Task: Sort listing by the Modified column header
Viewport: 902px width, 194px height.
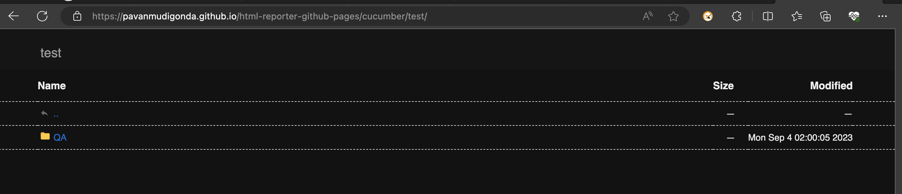Action: [831, 85]
